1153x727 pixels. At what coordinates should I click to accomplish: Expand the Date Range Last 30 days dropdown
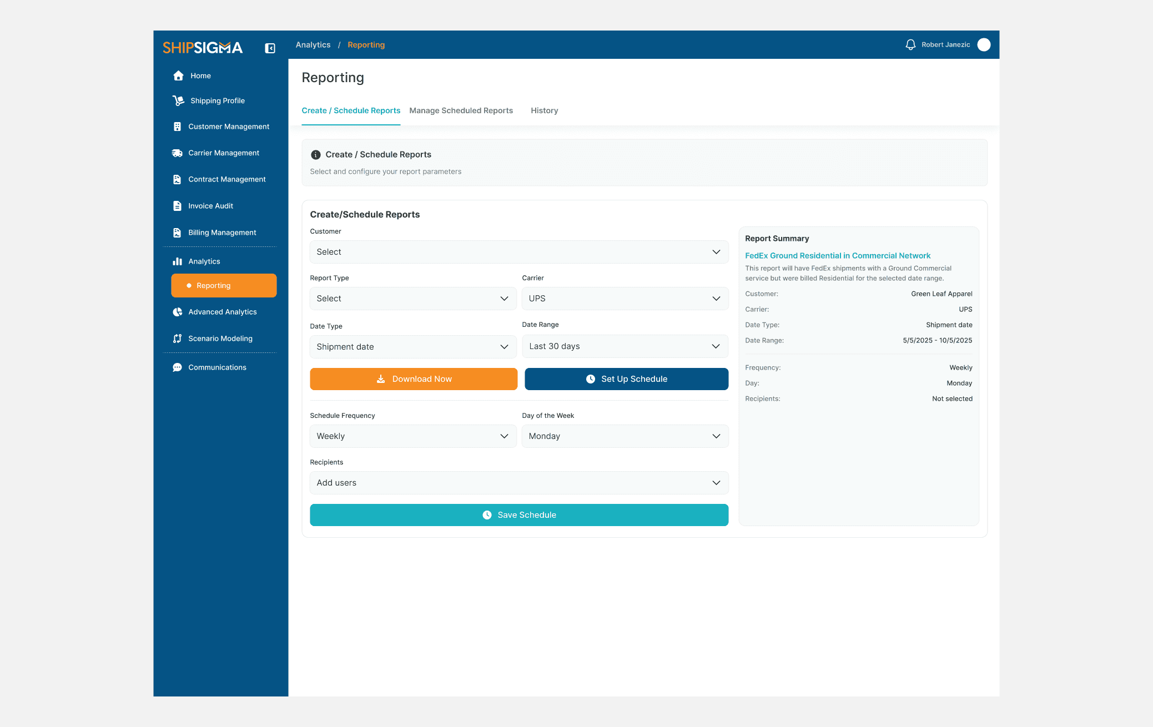pos(625,346)
